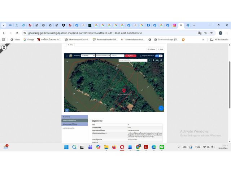
Task: Click the page vertical scrollbar thumb
Action: 230,83
